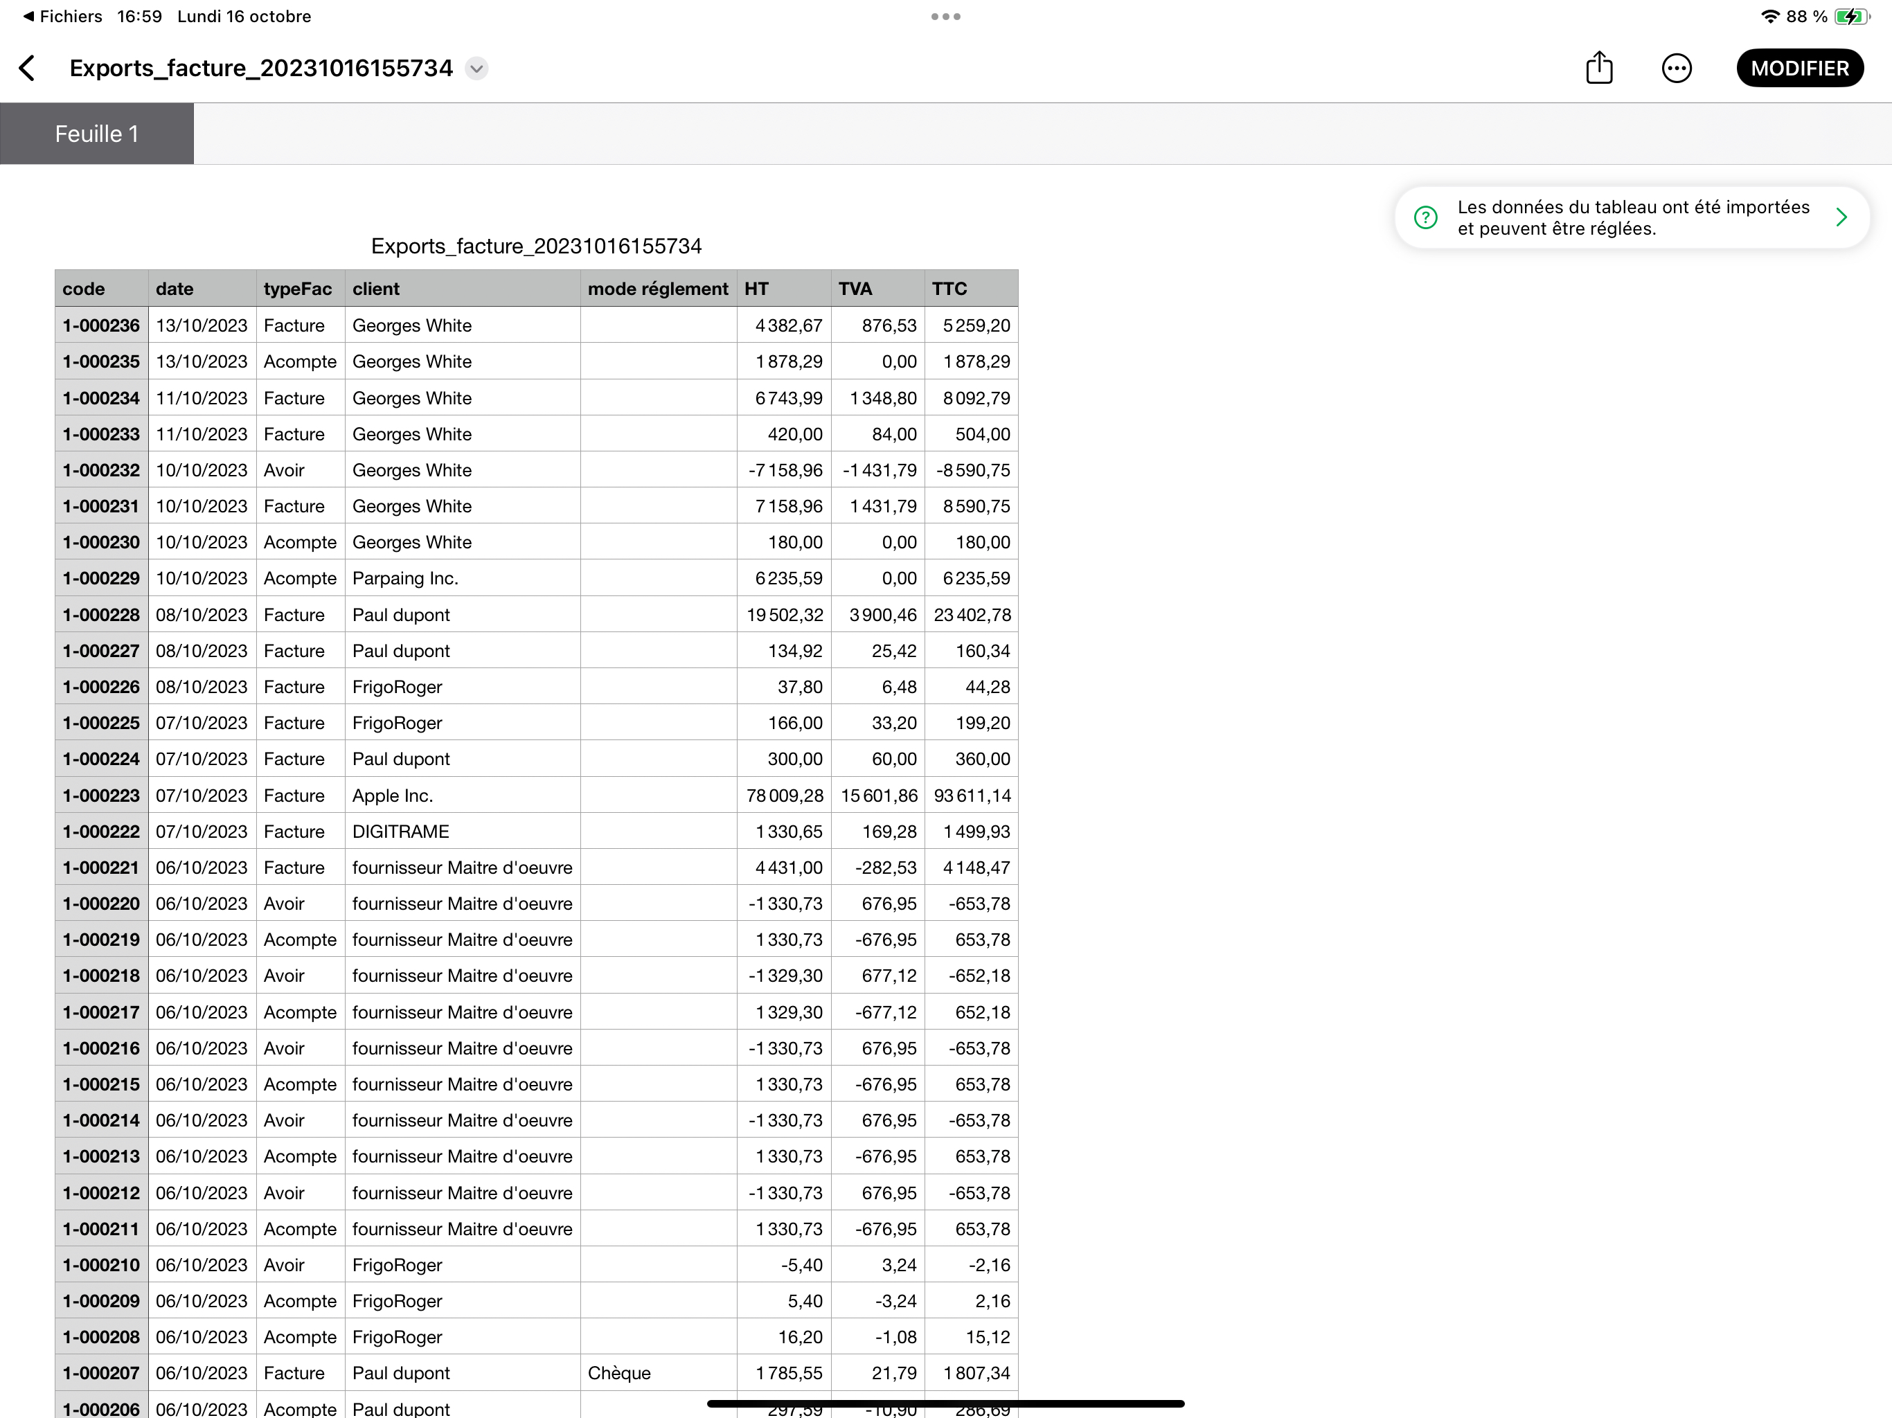Screen dimensions: 1892x1418
Task: Select Paul dupont client in row 1-000224
Action: (x=463, y=759)
